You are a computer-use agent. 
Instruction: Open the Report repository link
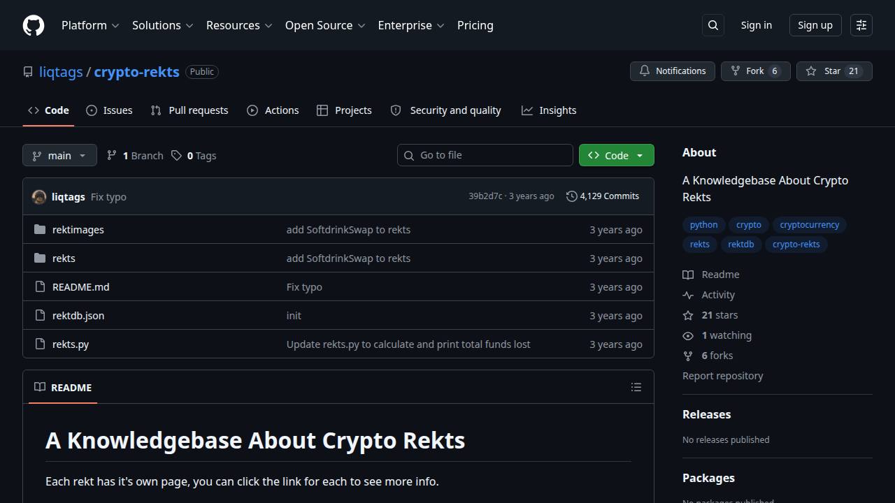(723, 376)
